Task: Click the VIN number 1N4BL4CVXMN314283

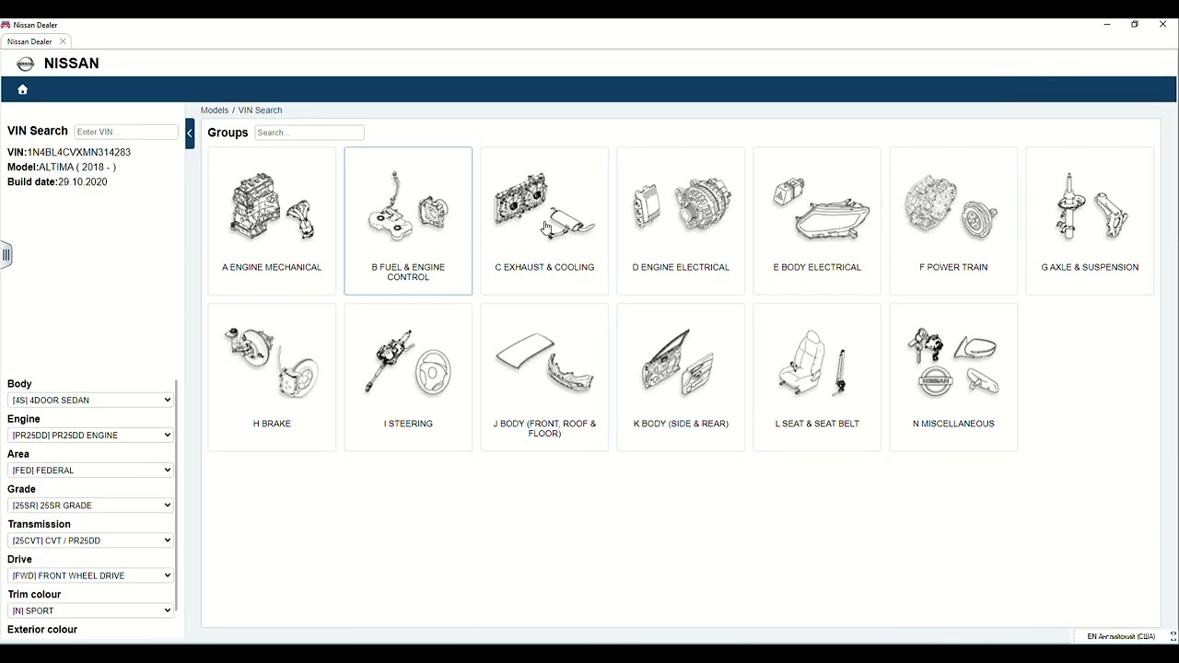Action: coord(79,152)
